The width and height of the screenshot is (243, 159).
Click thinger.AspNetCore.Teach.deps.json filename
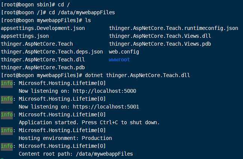coord(52,52)
